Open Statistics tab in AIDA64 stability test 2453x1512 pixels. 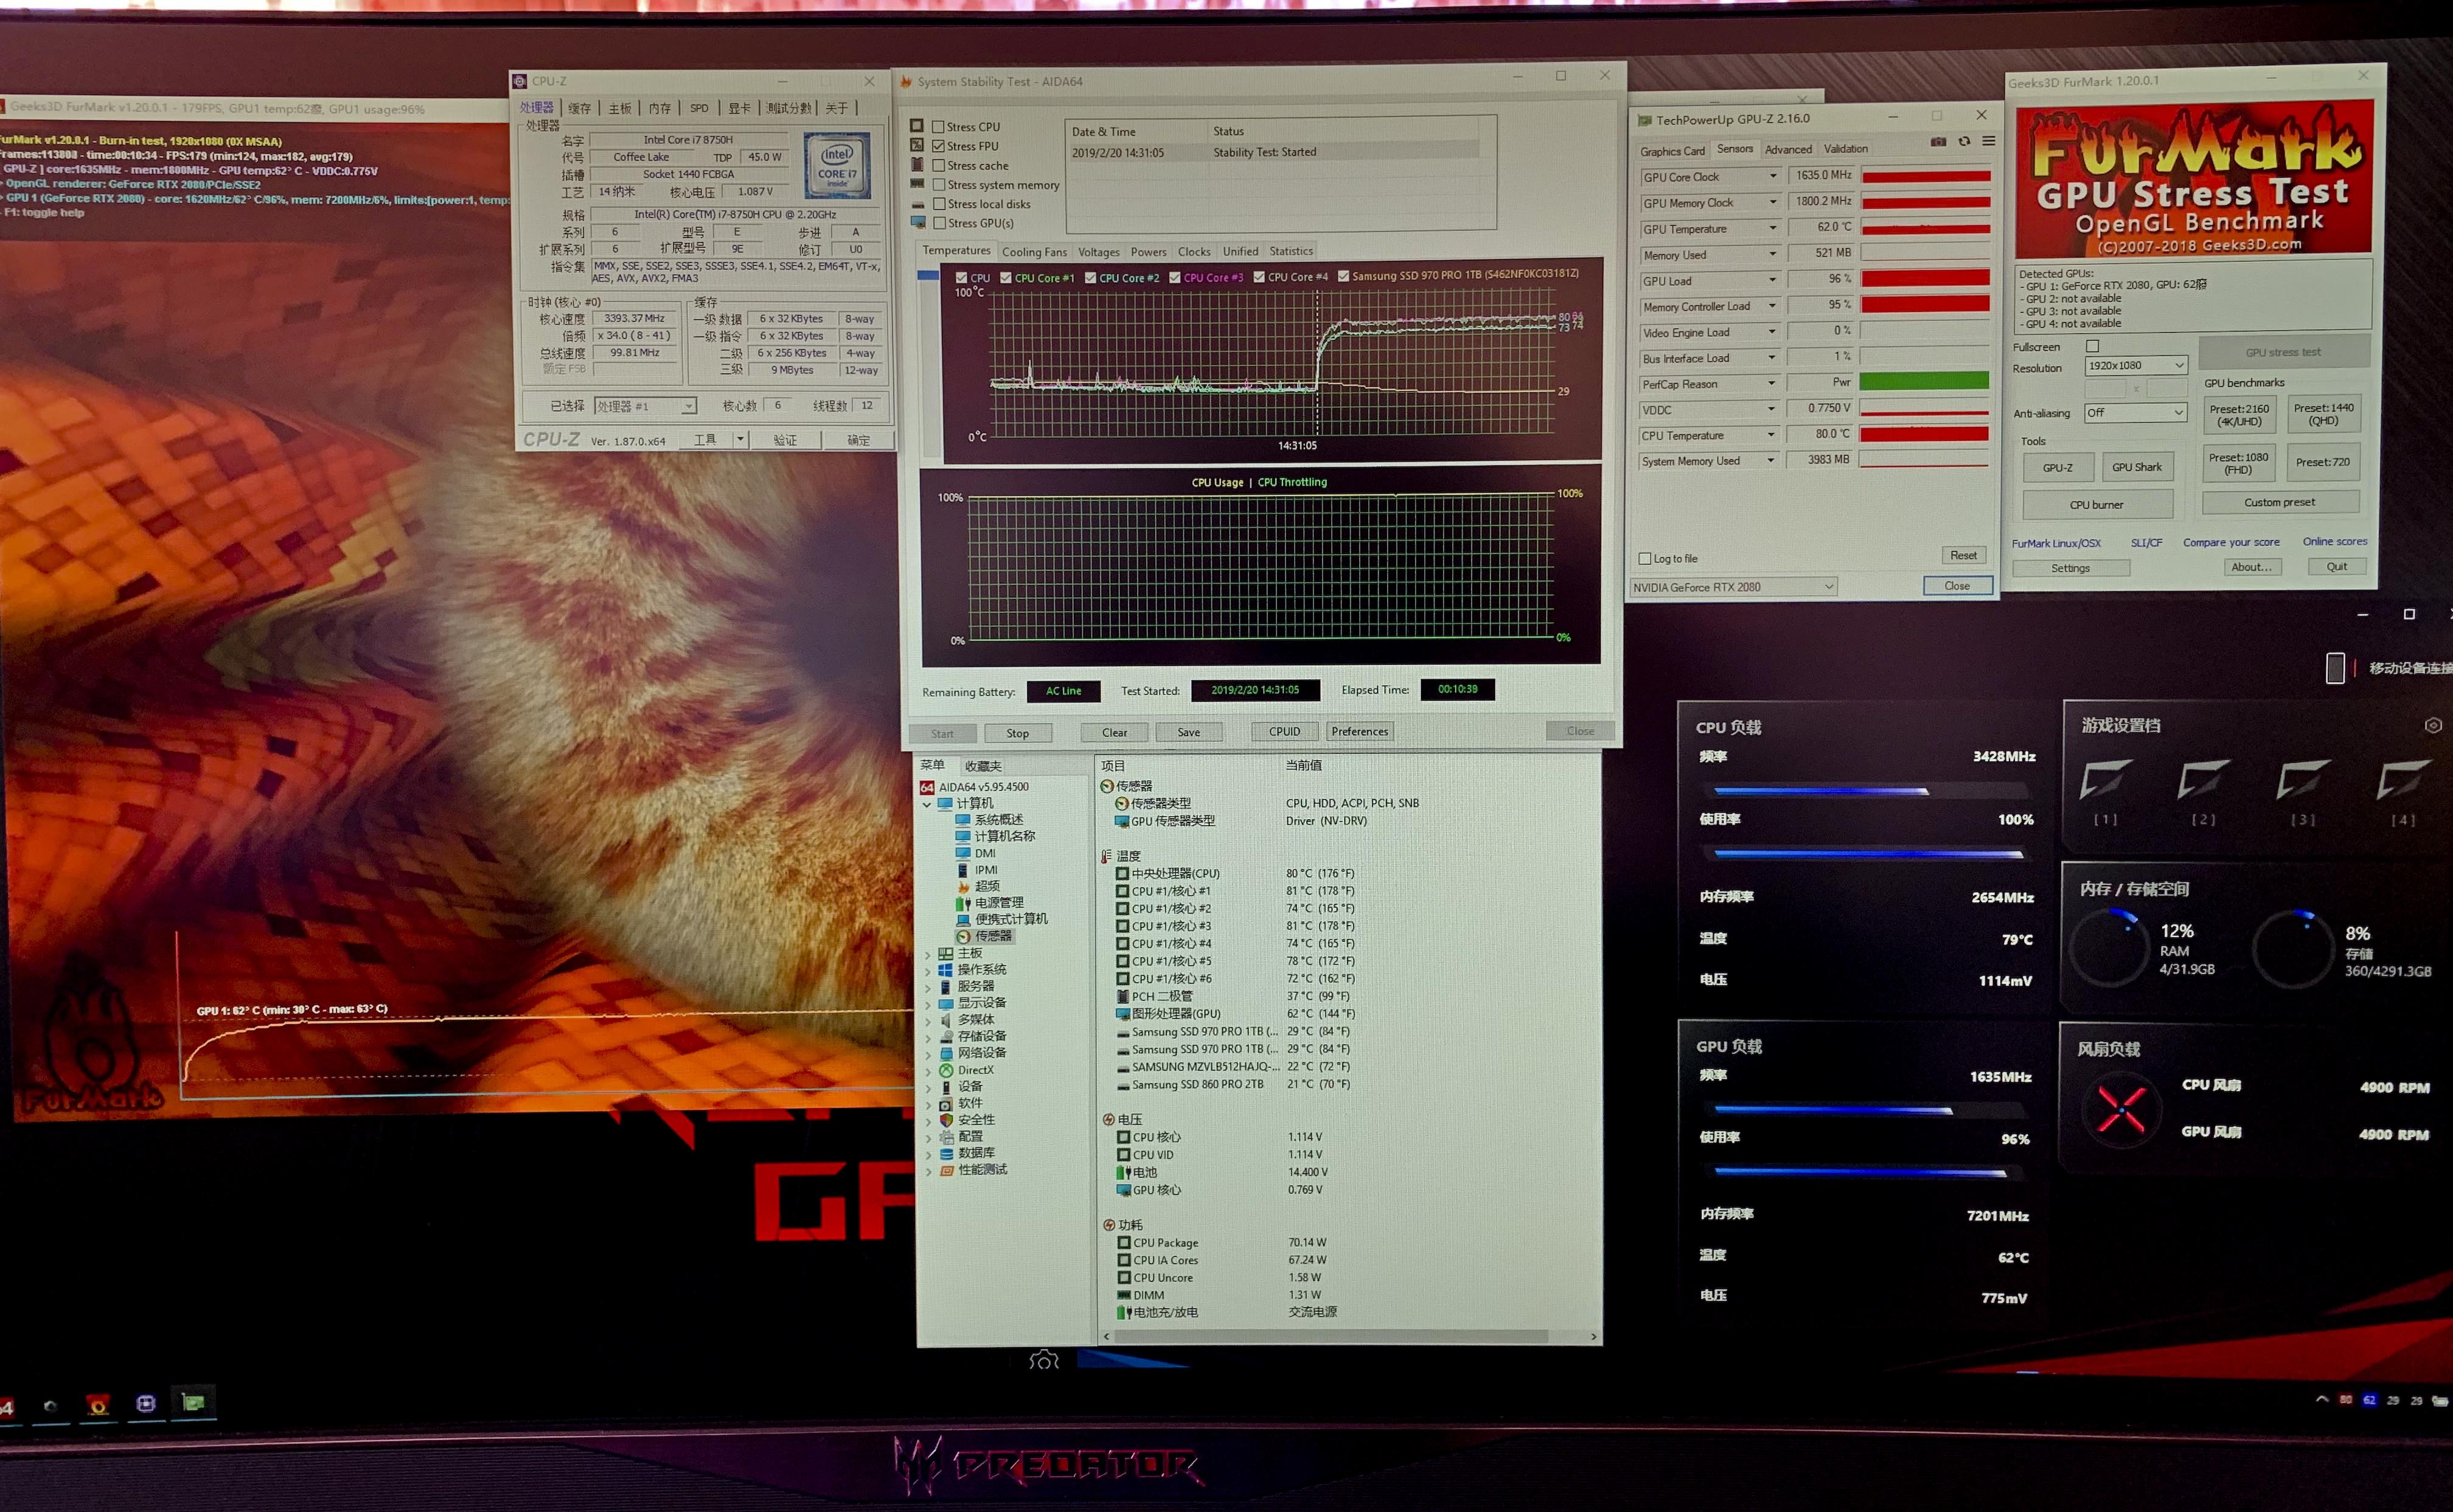click(x=1291, y=251)
